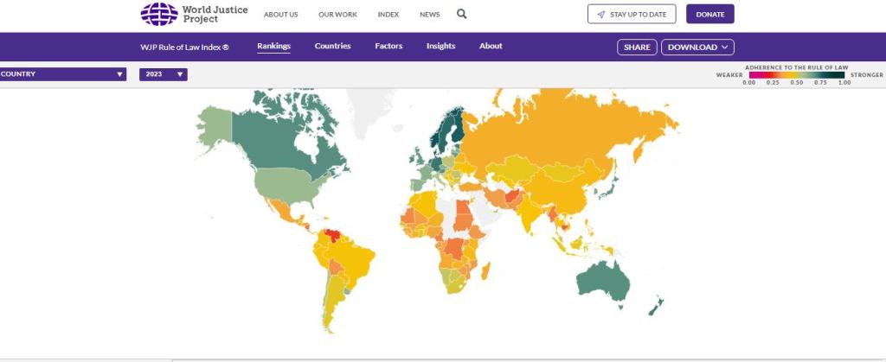Switch to the Countries tab

tap(332, 47)
